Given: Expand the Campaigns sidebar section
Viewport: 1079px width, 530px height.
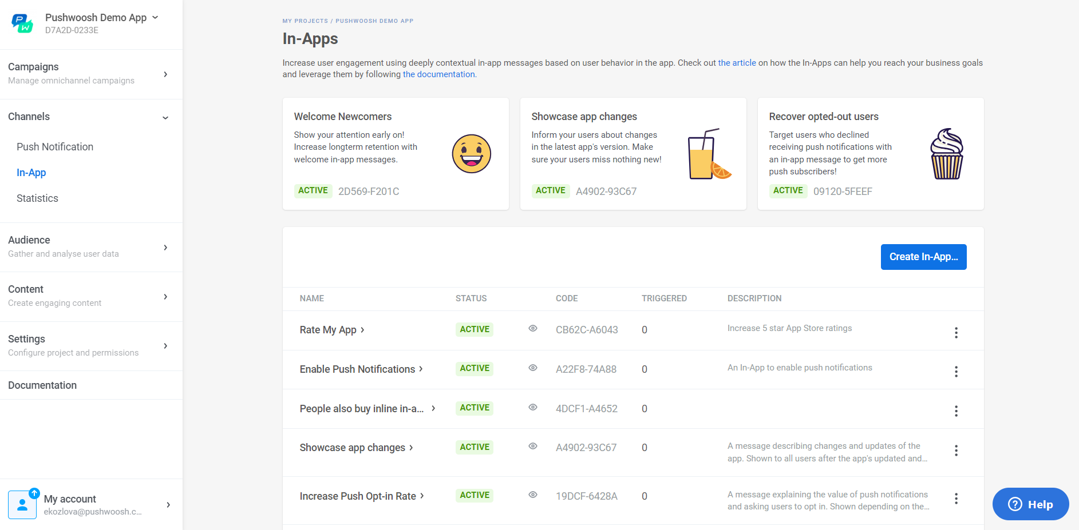Looking at the screenshot, I should 165,74.
